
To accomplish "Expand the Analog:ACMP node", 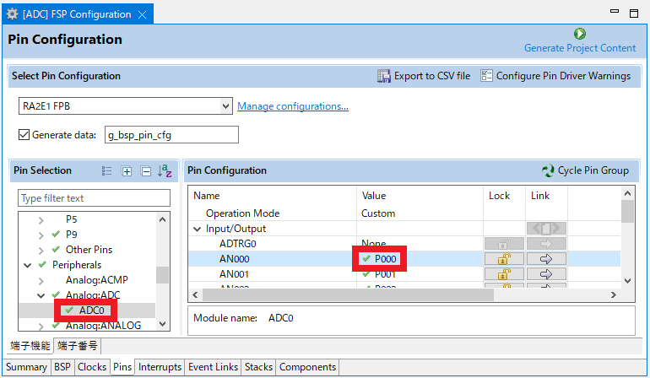I will [x=41, y=281].
